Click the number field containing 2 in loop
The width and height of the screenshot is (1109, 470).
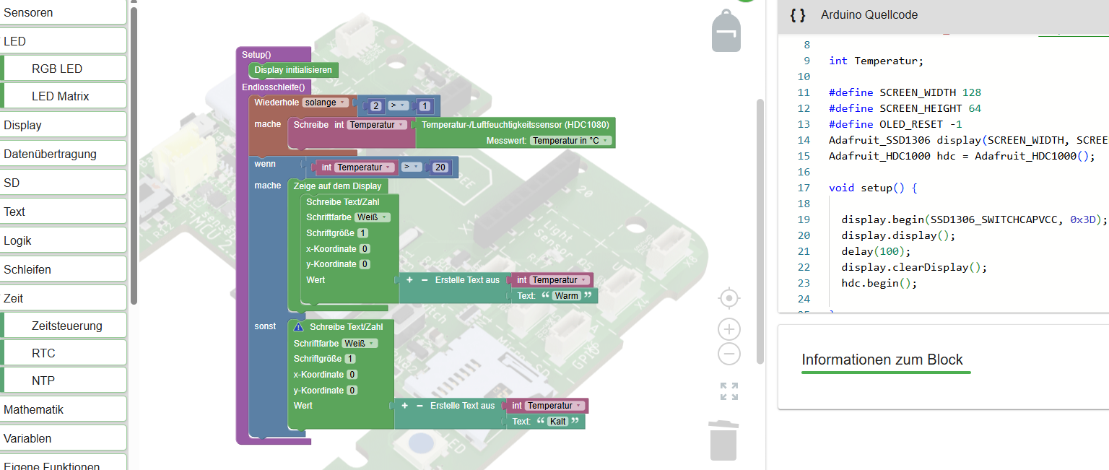click(375, 106)
